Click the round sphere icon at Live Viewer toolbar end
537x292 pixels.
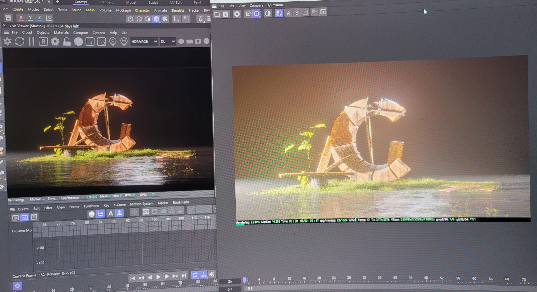point(206,41)
